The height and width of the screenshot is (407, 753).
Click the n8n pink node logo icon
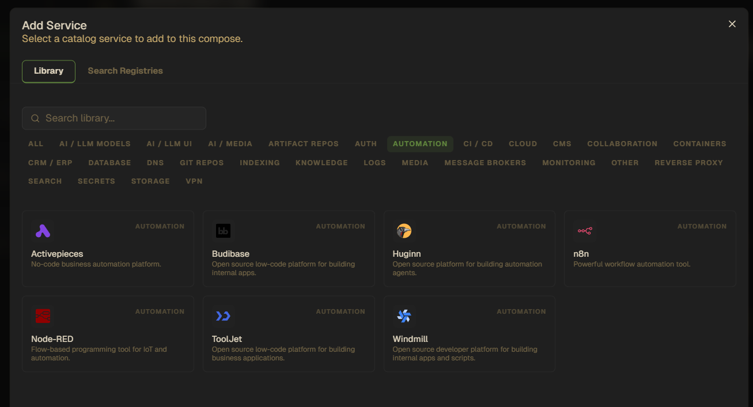coord(585,231)
